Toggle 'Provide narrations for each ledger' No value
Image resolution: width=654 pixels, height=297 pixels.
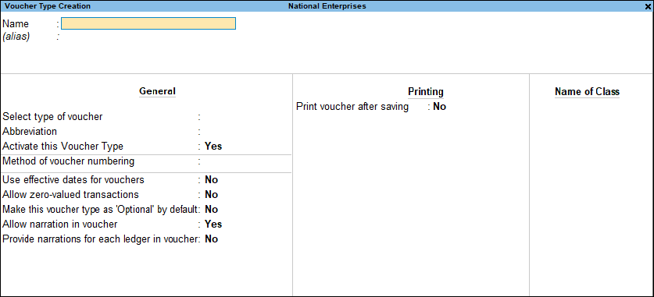212,239
